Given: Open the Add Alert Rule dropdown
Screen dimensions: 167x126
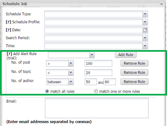Looking at the screenshot, I should pyautogui.click(x=92, y=55).
